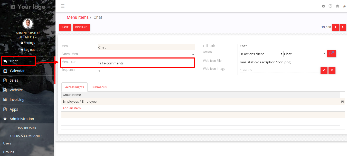Click the sidebar Settings link
Viewport: 347px width, 156px height.
coord(28,43)
